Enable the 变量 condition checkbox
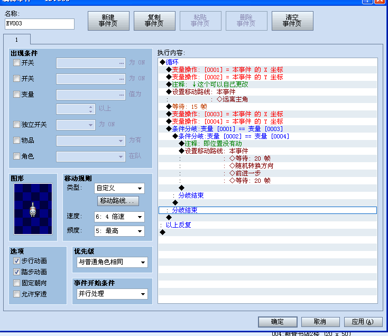The width and height of the screenshot is (388, 336). [x=16, y=94]
